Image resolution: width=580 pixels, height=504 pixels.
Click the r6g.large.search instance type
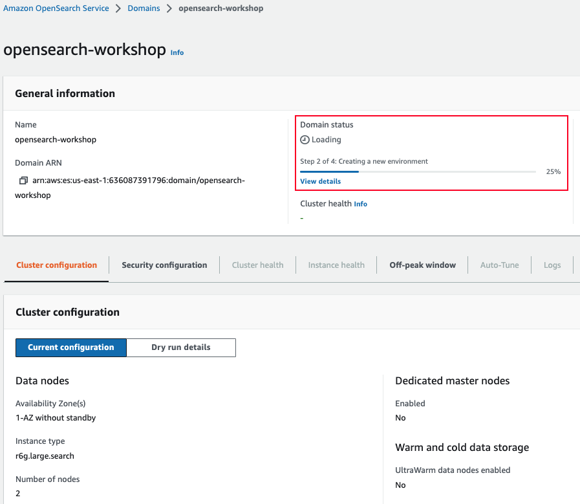pyautogui.click(x=45, y=456)
